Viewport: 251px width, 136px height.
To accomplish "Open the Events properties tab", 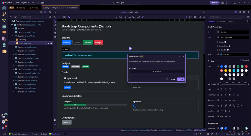I will click(230, 21).
